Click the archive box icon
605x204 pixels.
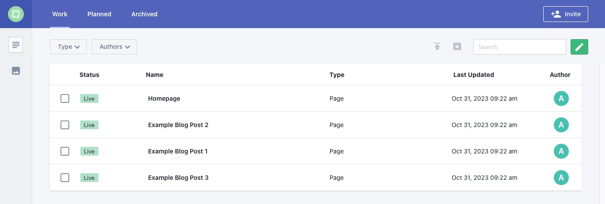click(457, 47)
